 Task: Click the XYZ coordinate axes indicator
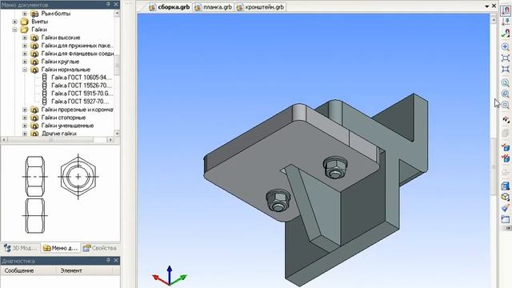point(169,275)
